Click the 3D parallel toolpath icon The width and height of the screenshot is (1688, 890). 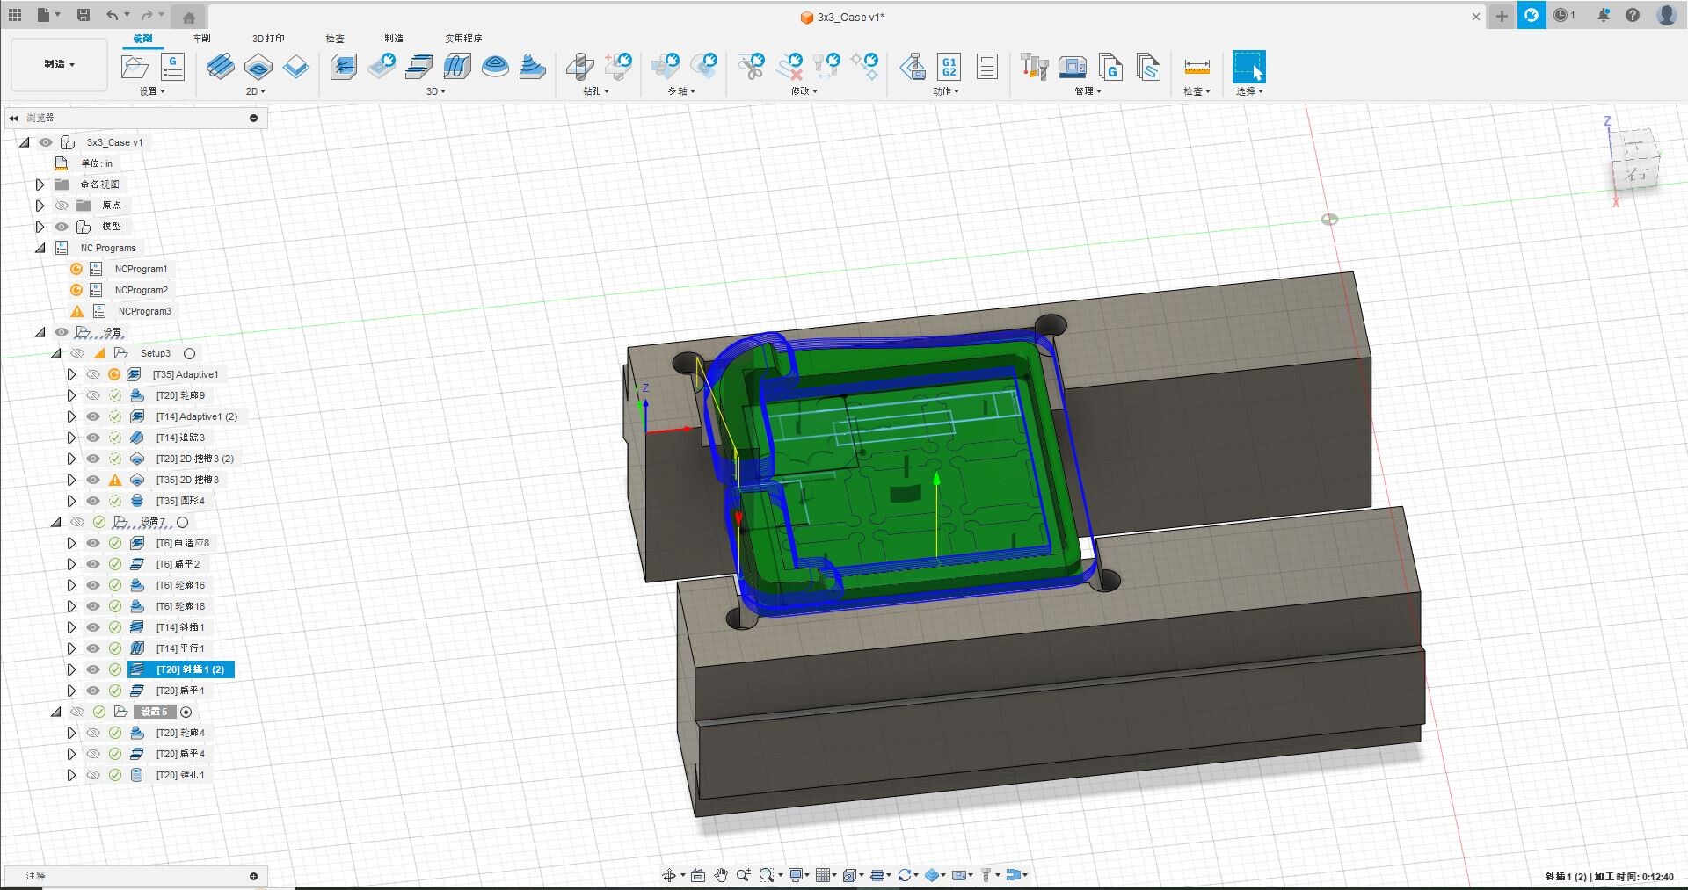pos(457,67)
